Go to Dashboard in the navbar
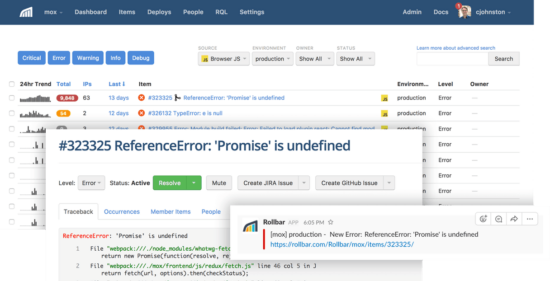 tap(90, 12)
